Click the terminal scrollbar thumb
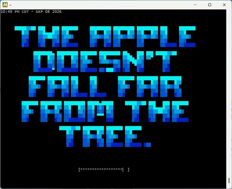 coord(229,180)
